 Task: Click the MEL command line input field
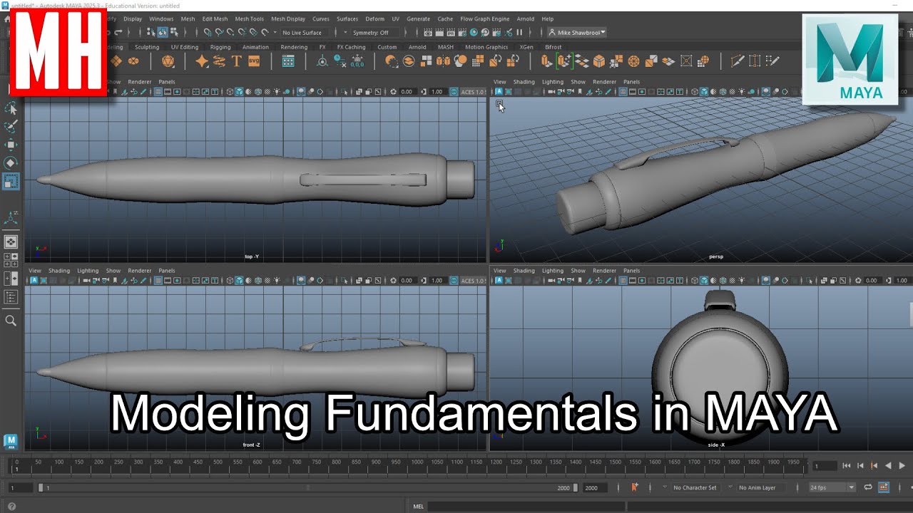coord(526,507)
